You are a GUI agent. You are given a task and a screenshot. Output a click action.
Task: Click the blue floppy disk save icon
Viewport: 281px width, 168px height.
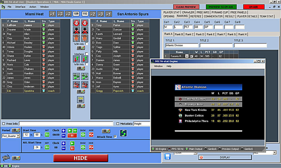167,156
